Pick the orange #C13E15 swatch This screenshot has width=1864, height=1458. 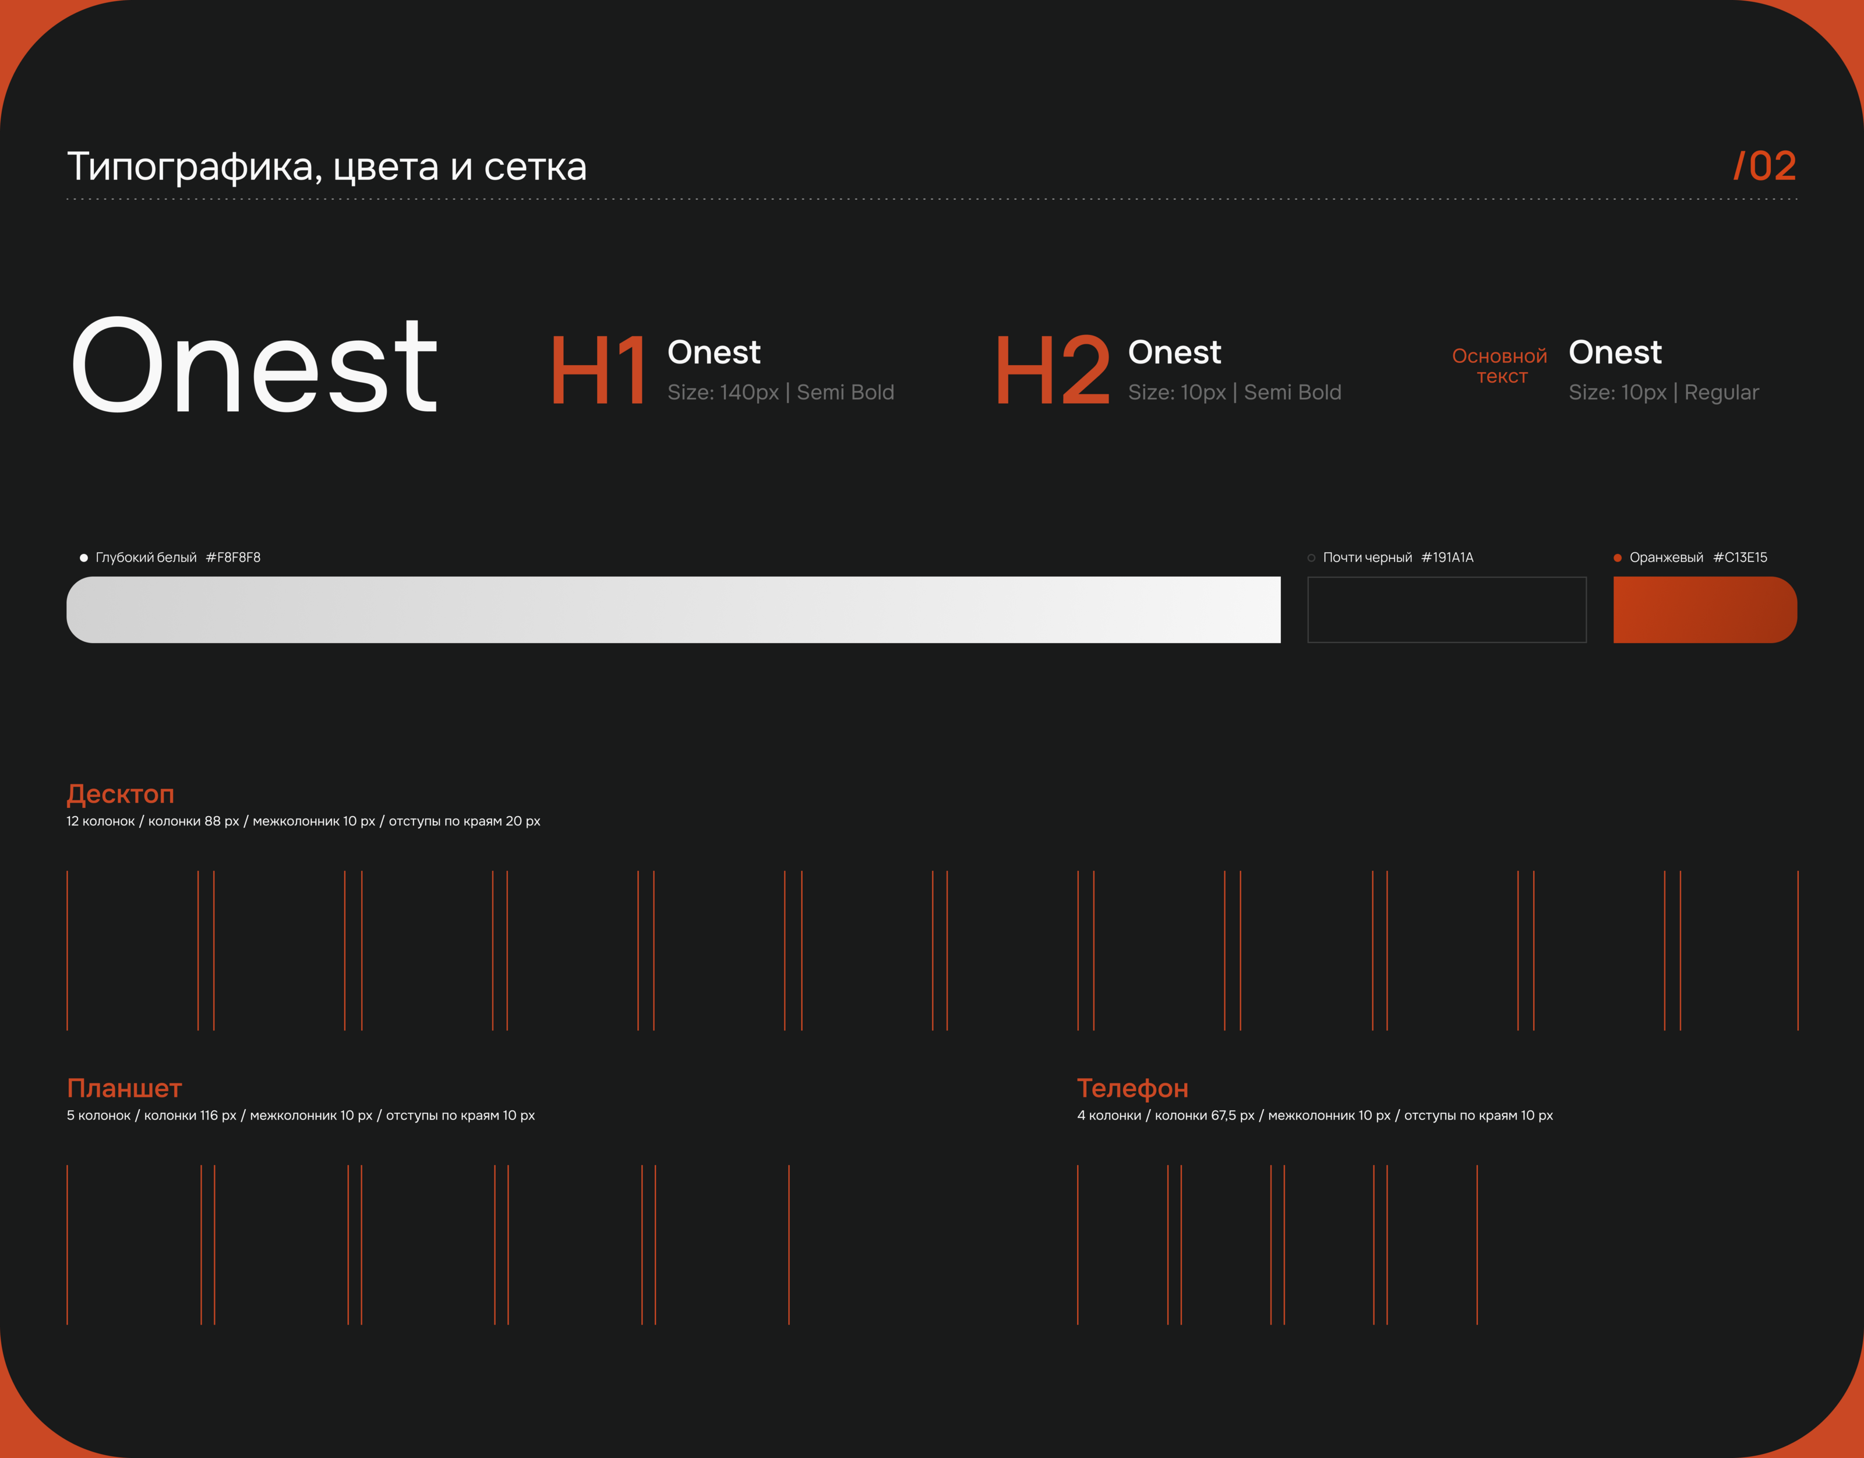[x=1704, y=609]
